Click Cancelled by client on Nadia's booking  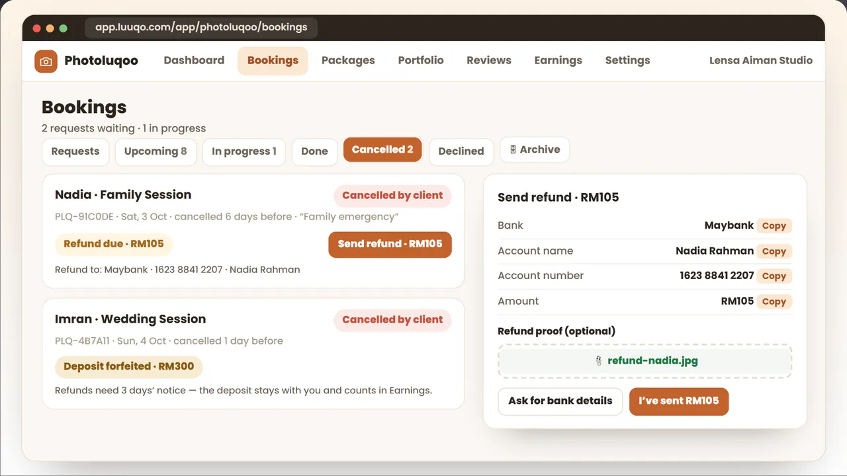[x=392, y=196]
